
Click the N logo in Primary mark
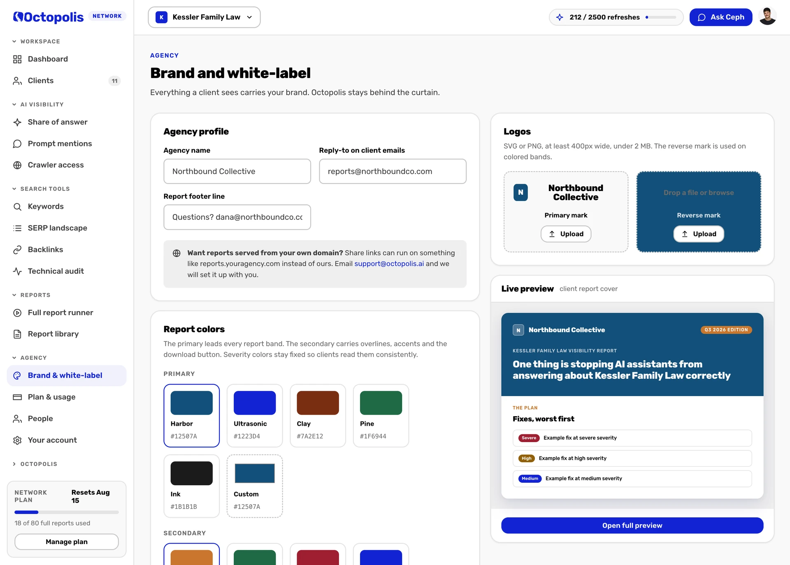(x=520, y=192)
